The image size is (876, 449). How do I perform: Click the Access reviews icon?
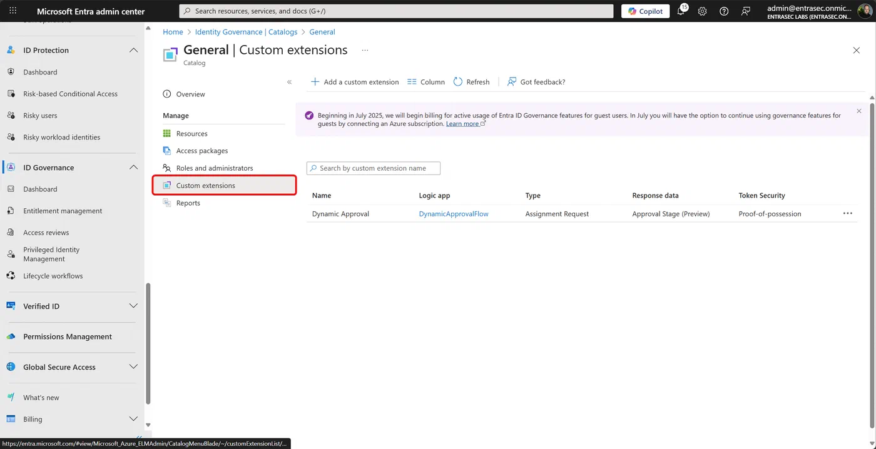[x=11, y=233]
